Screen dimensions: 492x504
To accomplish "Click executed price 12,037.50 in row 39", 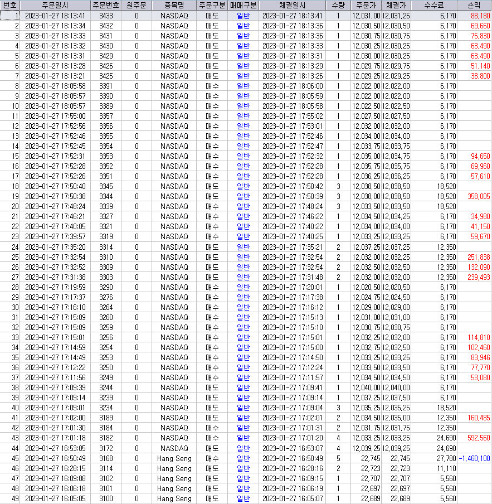I will click(x=396, y=398).
